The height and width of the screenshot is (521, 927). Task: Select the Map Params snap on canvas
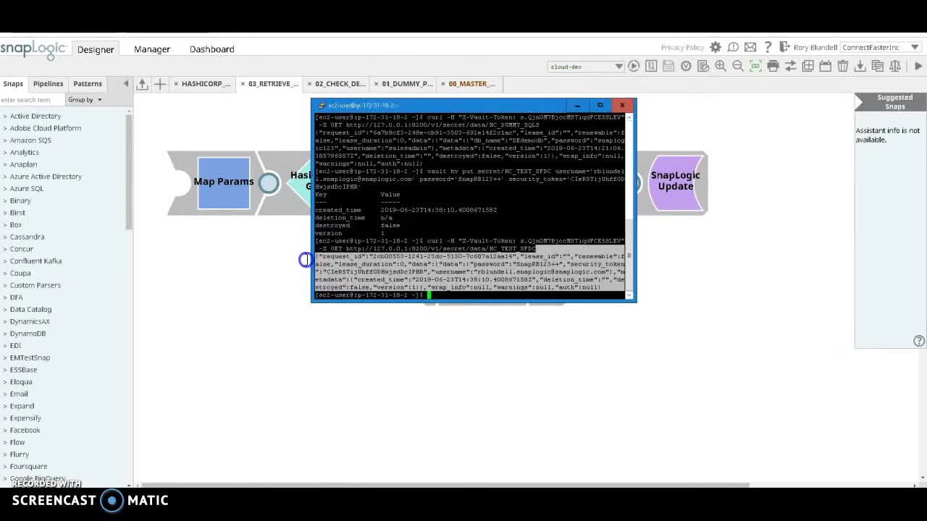pyautogui.click(x=224, y=182)
